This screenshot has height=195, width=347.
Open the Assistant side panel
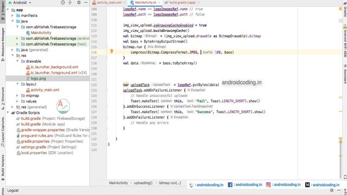pyautogui.click(x=345, y=74)
